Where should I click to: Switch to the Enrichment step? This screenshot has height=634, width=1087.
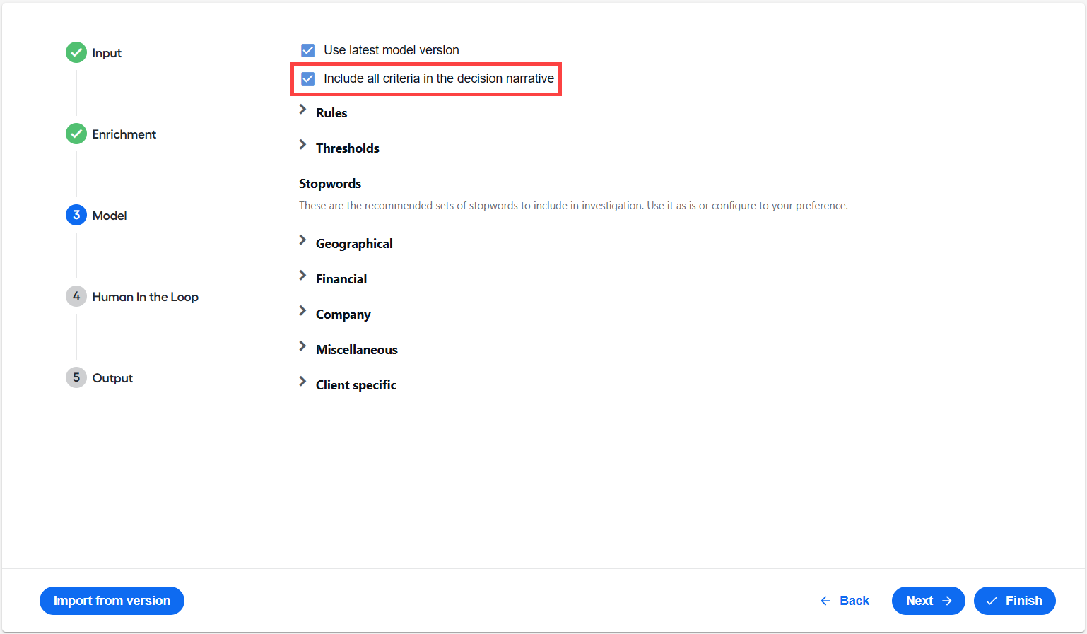[x=124, y=134]
